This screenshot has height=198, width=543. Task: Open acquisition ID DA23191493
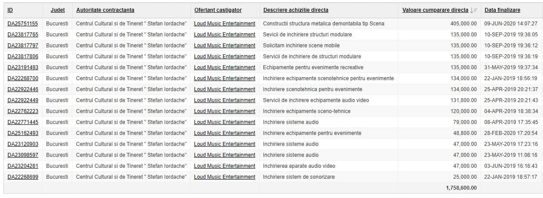tap(23, 67)
